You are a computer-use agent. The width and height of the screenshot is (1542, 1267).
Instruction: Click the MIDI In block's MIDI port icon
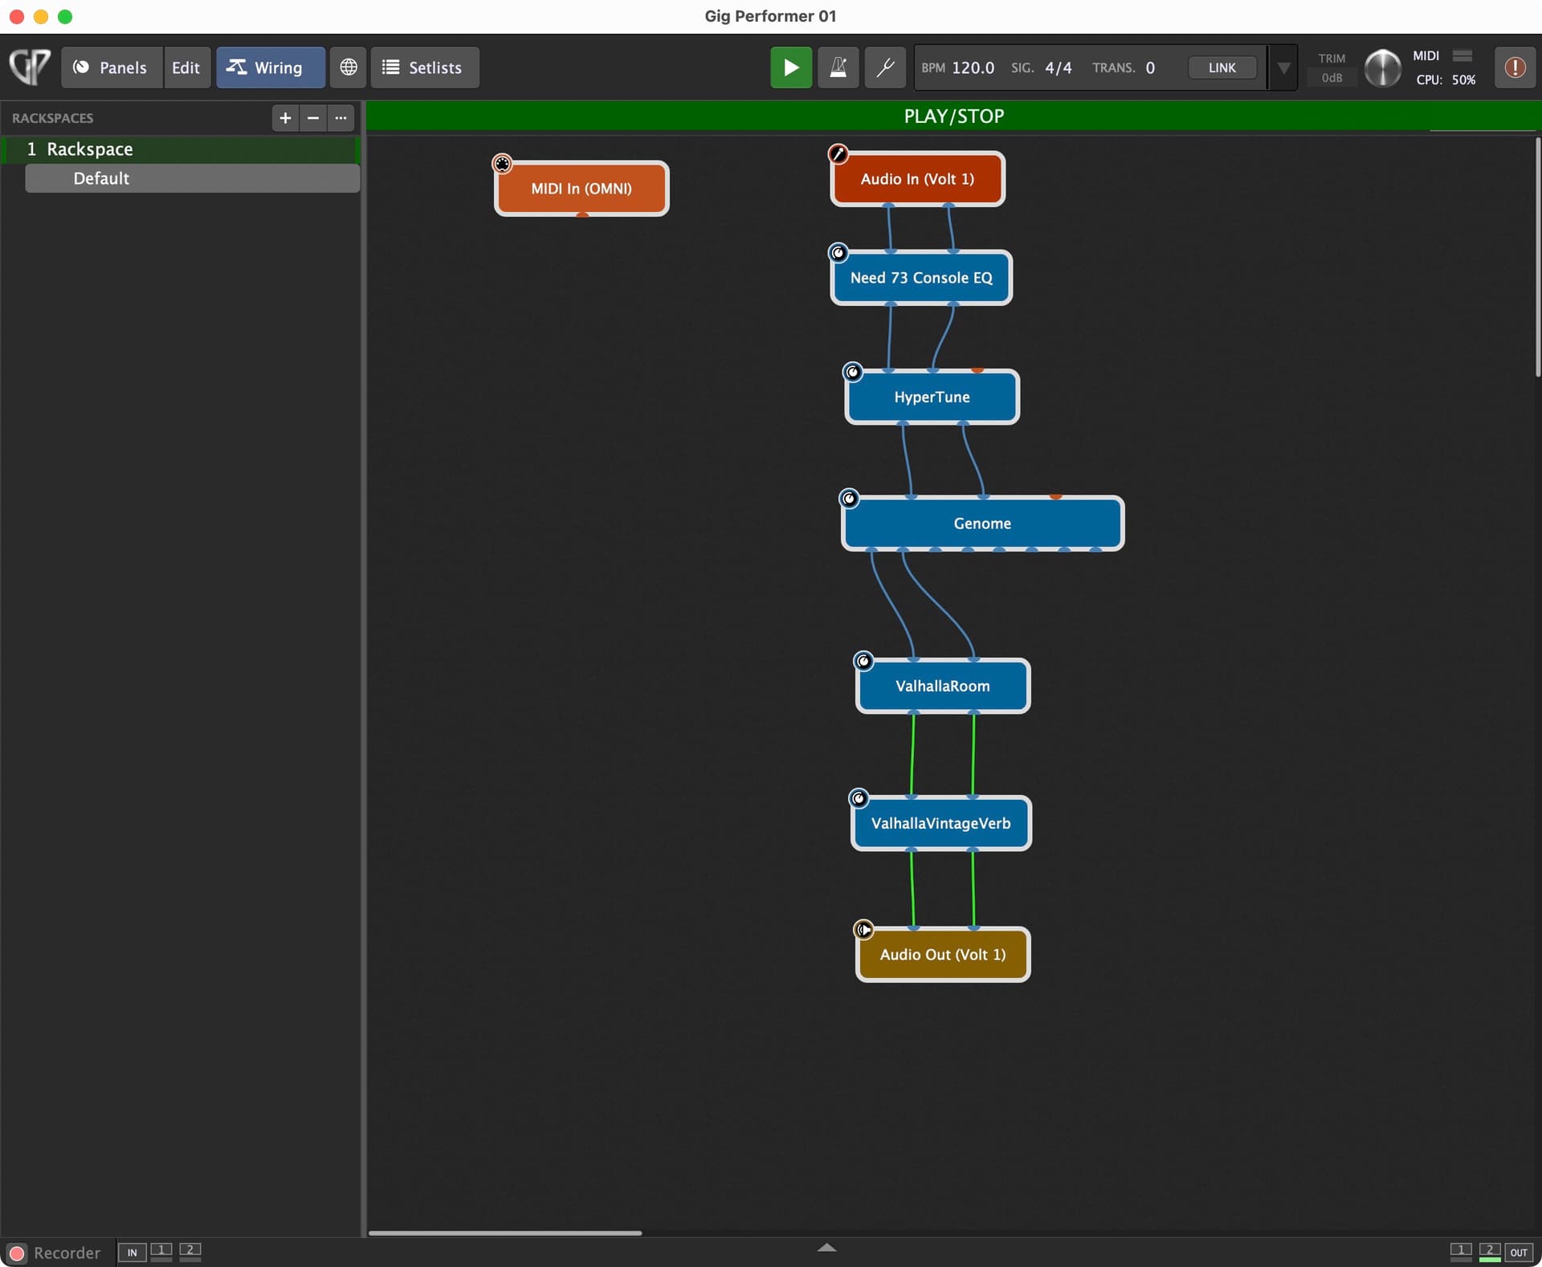click(502, 165)
